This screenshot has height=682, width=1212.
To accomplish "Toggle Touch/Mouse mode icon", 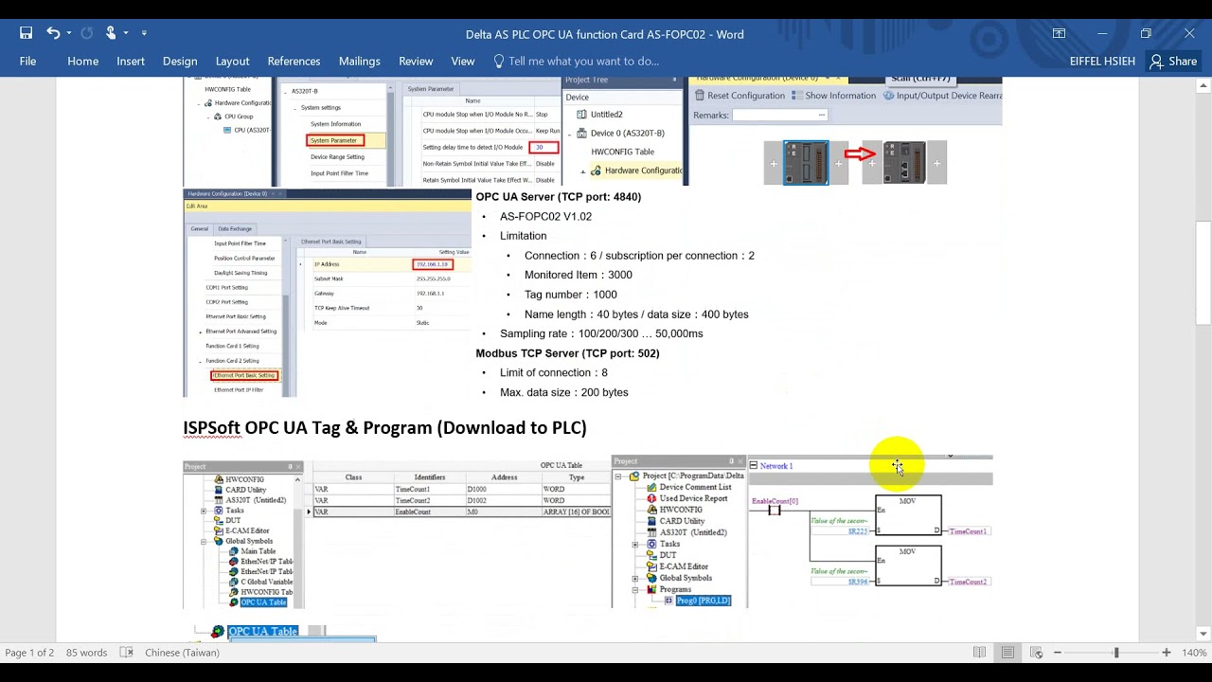I will pyautogui.click(x=111, y=33).
